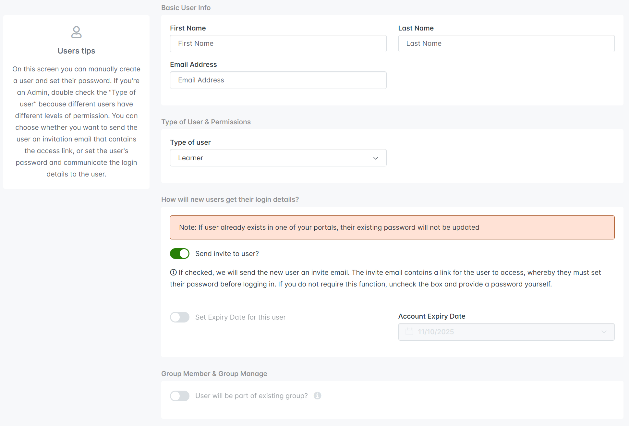The image size is (629, 426).
Task: Click the exclamation icon before invite explanation
Action: [x=173, y=272]
